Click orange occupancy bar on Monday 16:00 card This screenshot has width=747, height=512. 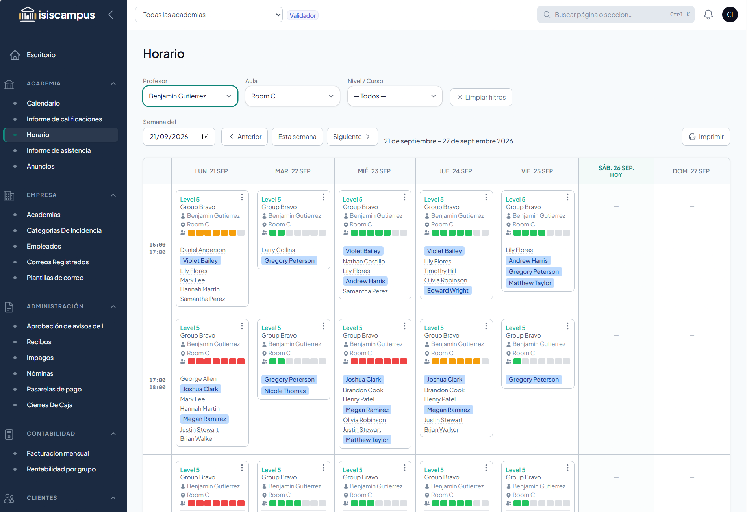pyautogui.click(x=216, y=233)
